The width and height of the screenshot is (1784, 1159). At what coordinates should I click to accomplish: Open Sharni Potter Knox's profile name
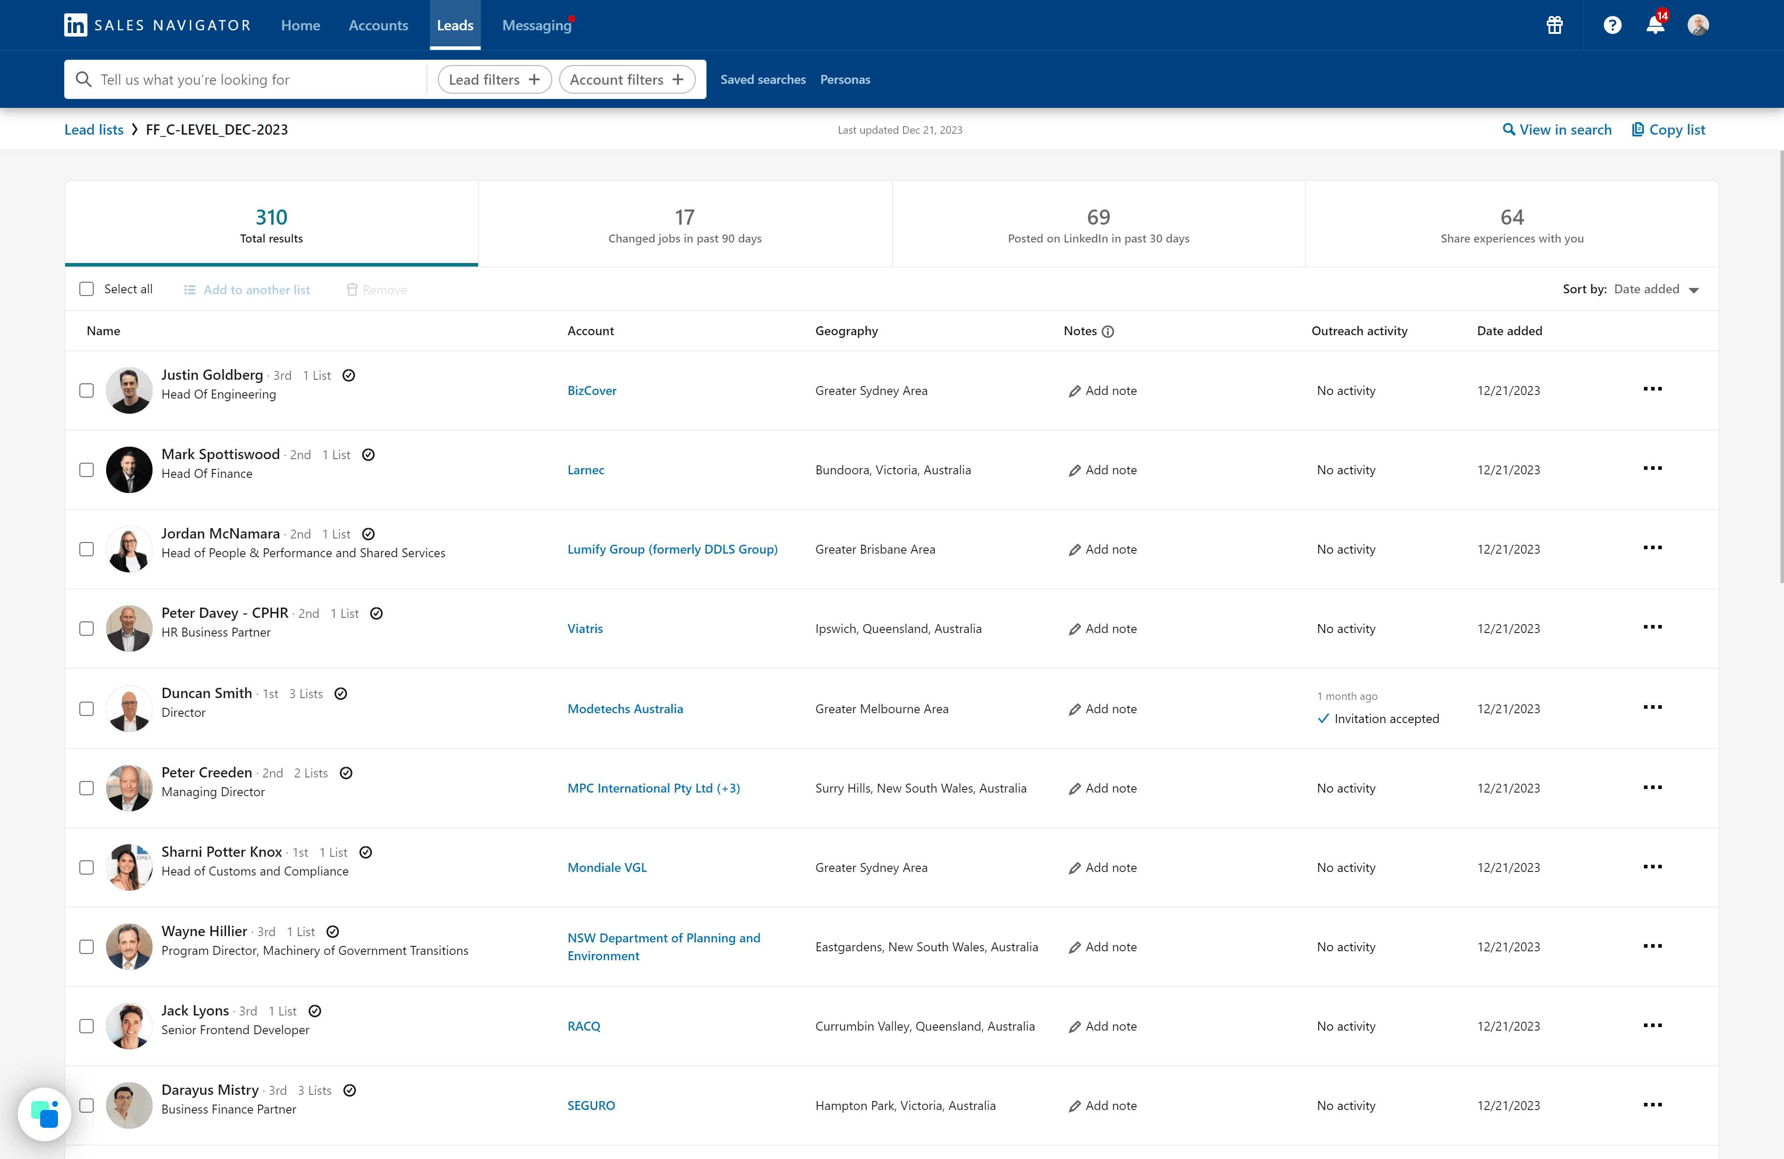[222, 853]
